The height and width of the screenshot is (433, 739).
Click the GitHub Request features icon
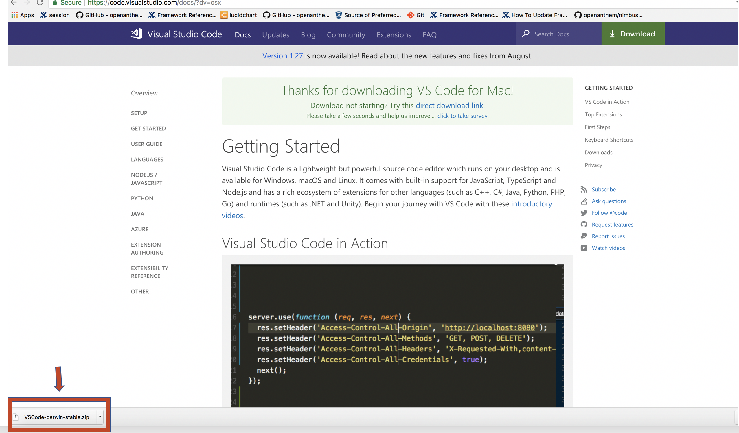(584, 225)
